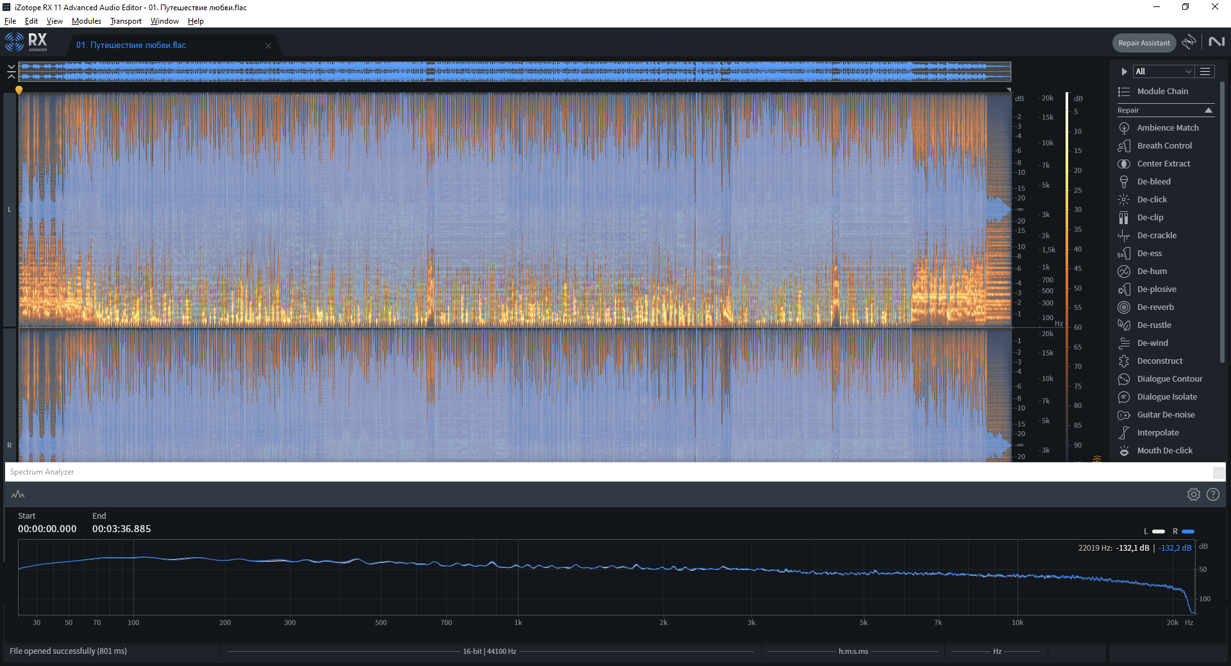1231x666 pixels.
Task: Click the left channel frequency ruler
Action: click(1046, 209)
